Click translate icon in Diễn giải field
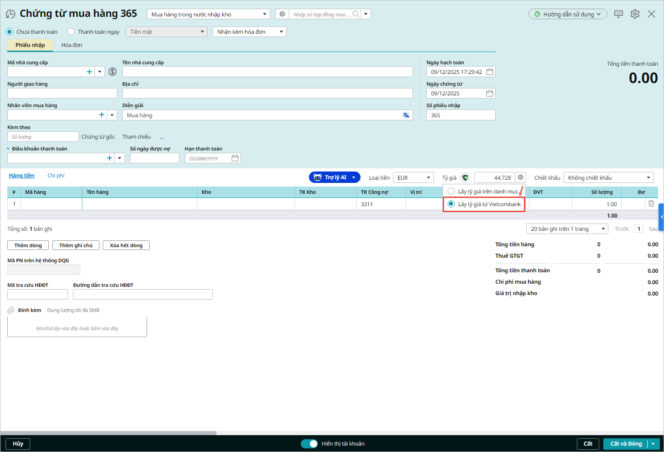The height and width of the screenshot is (452, 664). click(406, 115)
